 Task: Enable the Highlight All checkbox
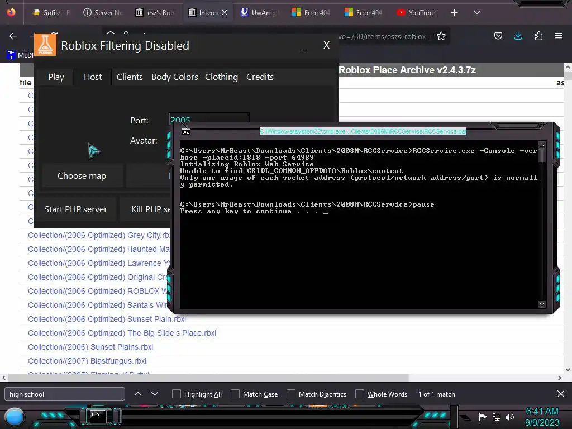(177, 394)
